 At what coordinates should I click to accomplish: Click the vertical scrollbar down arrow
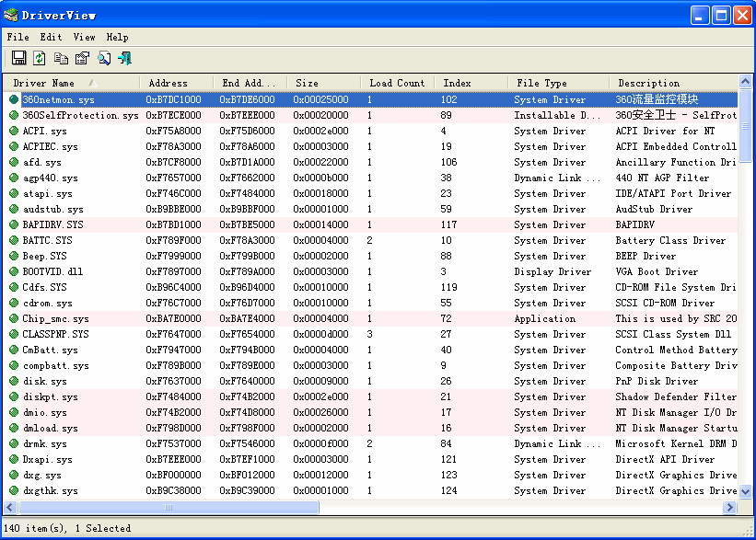point(745,492)
